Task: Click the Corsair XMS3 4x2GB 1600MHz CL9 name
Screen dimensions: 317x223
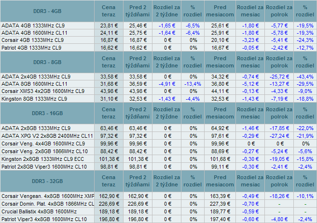Action: tap(43, 91)
